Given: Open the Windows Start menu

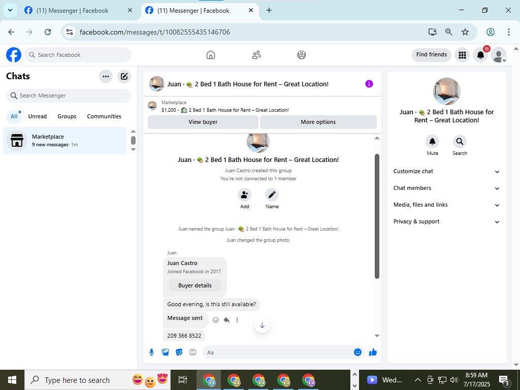Looking at the screenshot, I should pyautogui.click(x=12, y=380).
